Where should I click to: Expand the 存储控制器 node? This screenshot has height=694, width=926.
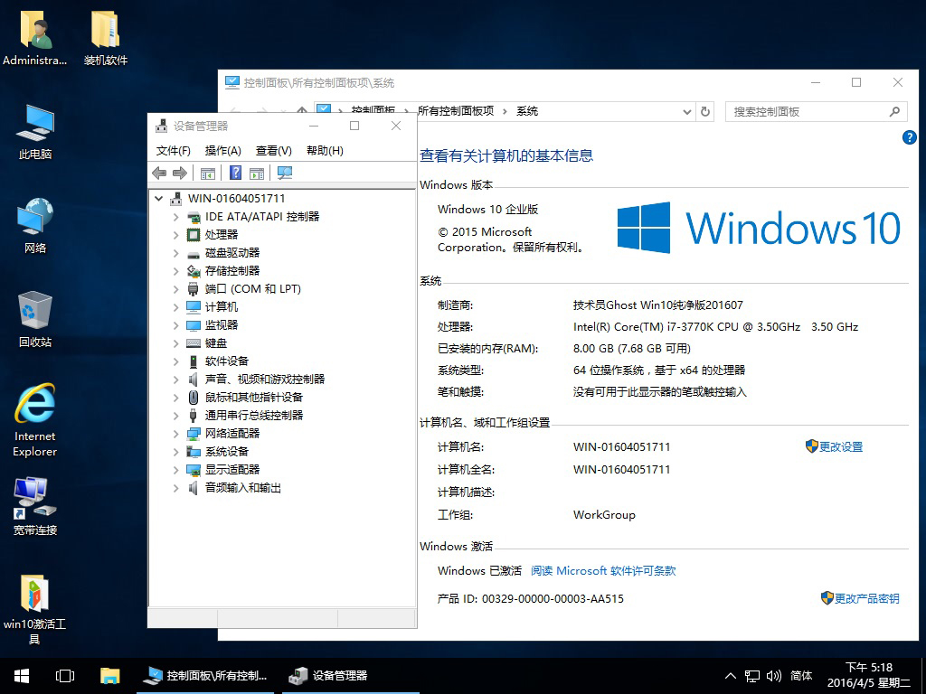click(x=176, y=271)
